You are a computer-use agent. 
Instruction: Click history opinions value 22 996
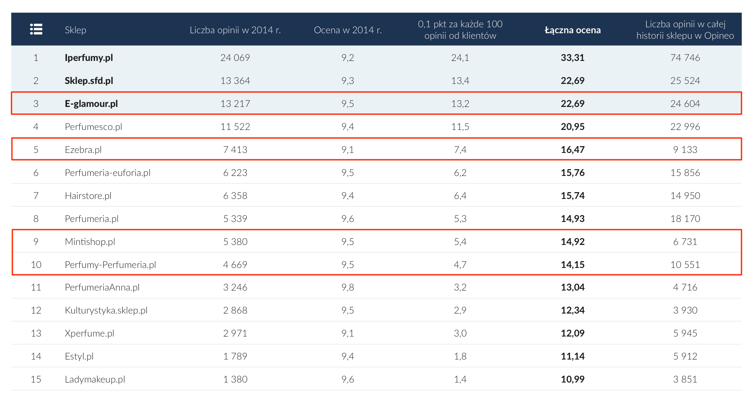point(685,127)
